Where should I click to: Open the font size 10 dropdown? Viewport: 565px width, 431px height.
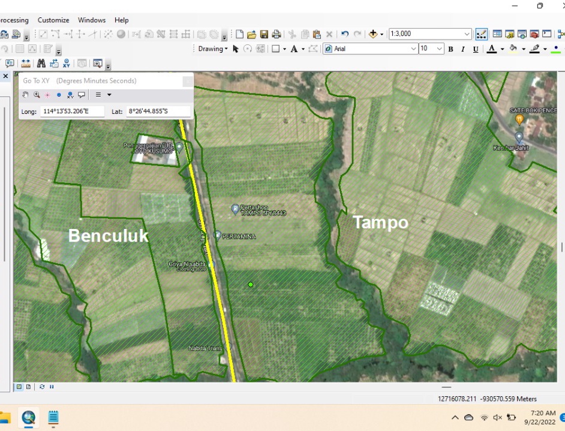(x=439, y=49)
